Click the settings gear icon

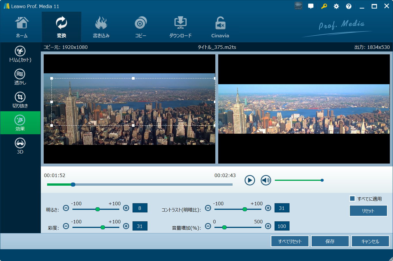pos(336,6)
